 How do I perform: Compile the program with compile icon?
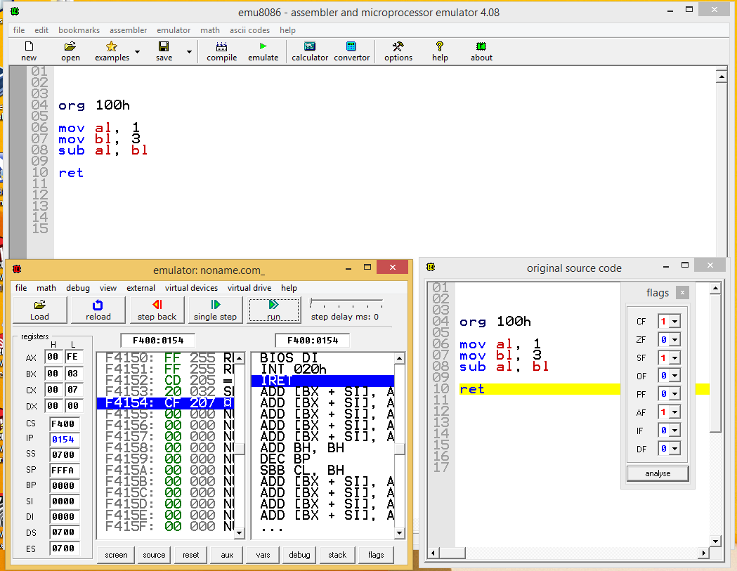(221, 51)
